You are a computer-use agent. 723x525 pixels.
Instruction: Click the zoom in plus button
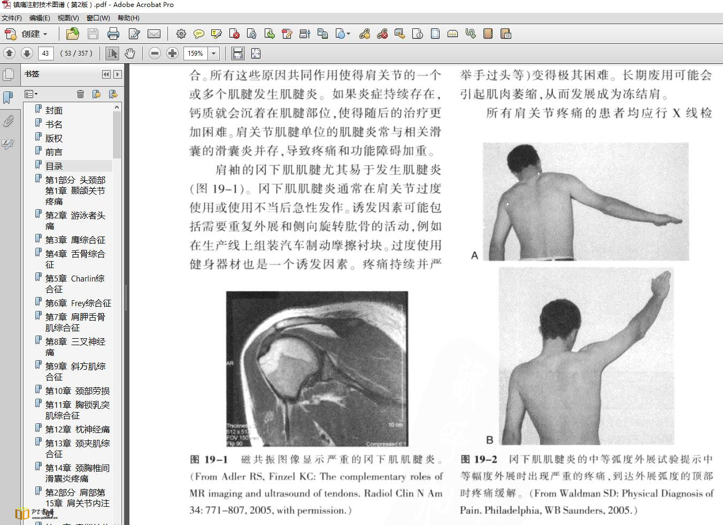(172, 54)
